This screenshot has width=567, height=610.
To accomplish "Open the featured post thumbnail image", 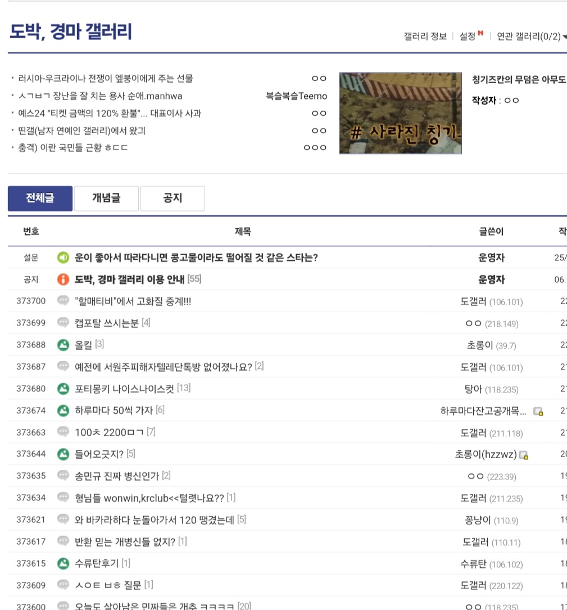I will pos(400,113).
